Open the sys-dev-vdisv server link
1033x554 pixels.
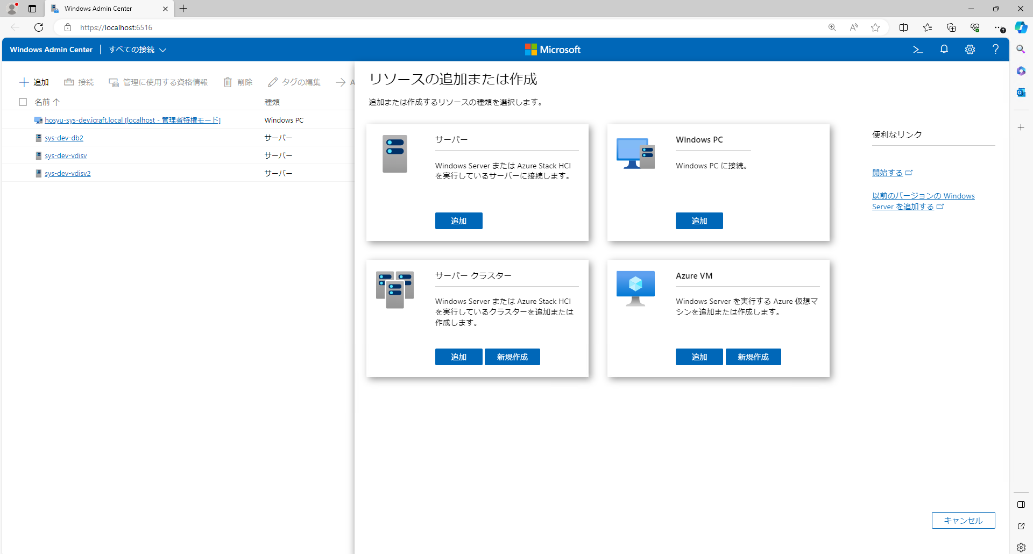click(x=66, y=155)
